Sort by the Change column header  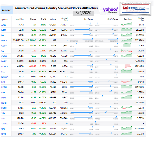33,19
